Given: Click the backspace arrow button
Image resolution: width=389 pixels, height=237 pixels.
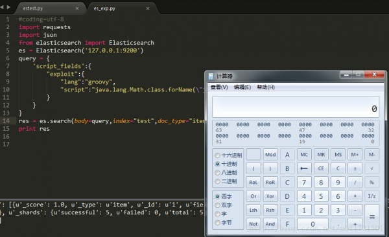Looking at the screenshot, I should pos(304,168).
